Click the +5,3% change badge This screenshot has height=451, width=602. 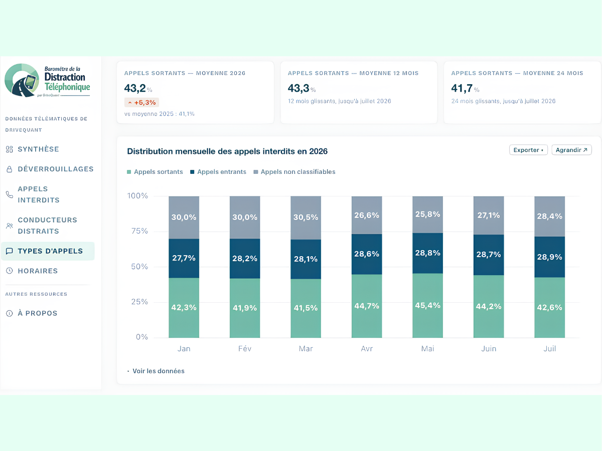tap(141, 102)
